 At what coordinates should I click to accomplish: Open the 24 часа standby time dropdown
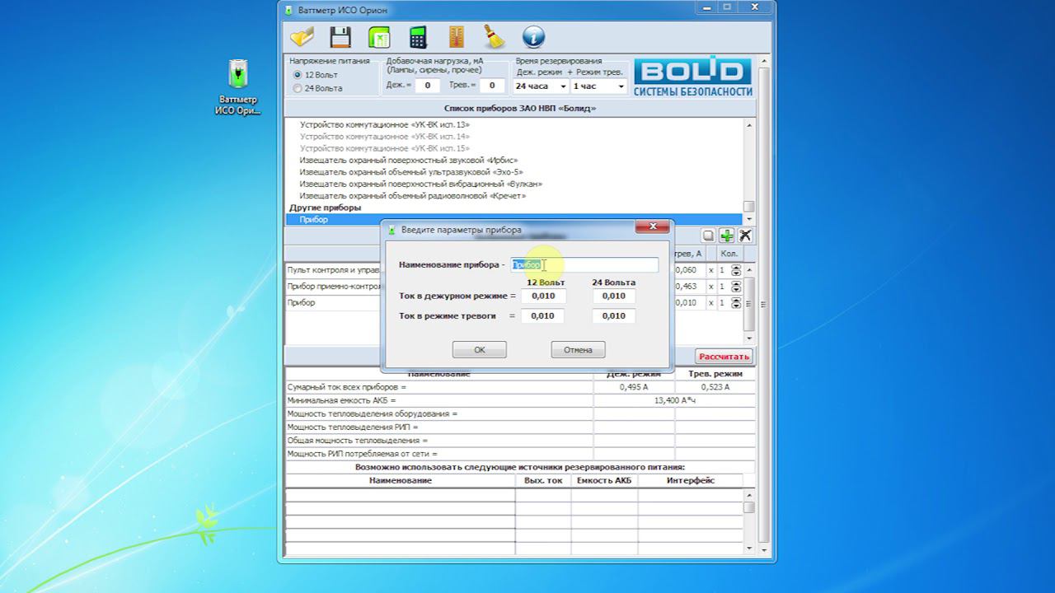541,86
